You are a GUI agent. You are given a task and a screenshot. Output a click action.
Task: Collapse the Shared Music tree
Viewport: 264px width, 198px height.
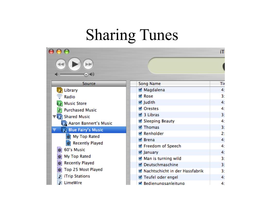click(x=54, y=117)
